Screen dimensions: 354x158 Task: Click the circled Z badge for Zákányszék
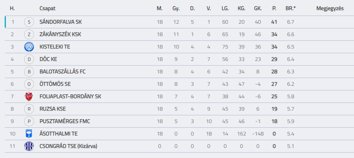[29, 35]
